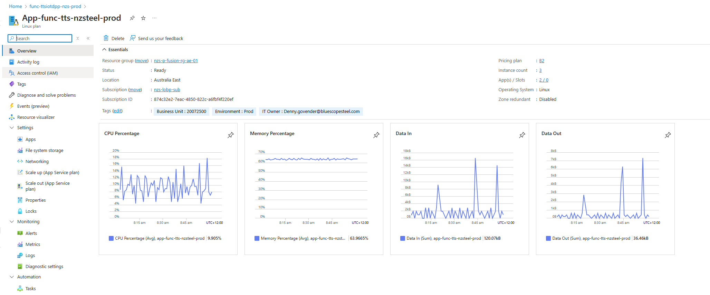This screenshot has width=710, height=295.
Task: Collapse the Automation menu group
Action: [12, 277]
